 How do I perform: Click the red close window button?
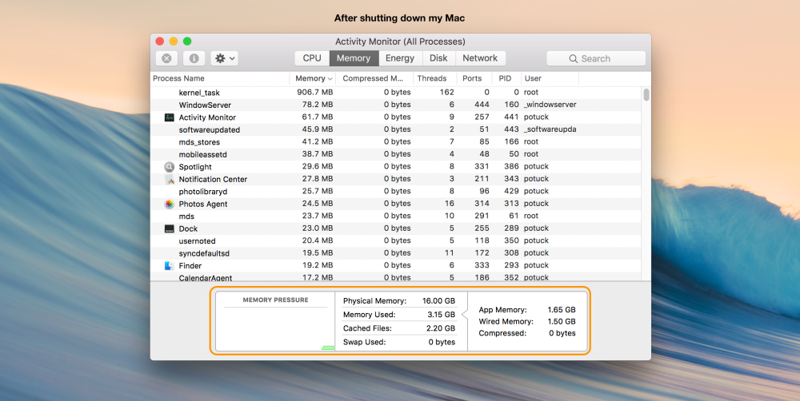click(x=160, y=42)
